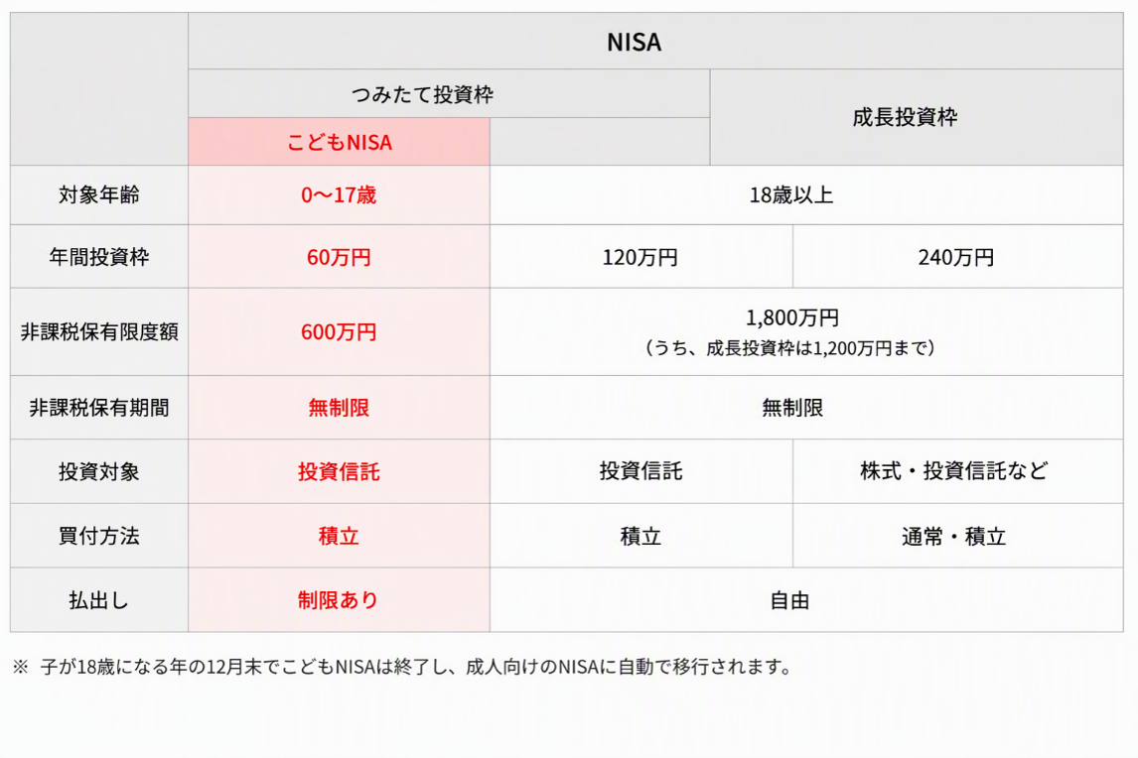The width and height of the screenshot is (1138, 758).
Task: Click the 非課税保有期間 row label
Action: point(99,408)
